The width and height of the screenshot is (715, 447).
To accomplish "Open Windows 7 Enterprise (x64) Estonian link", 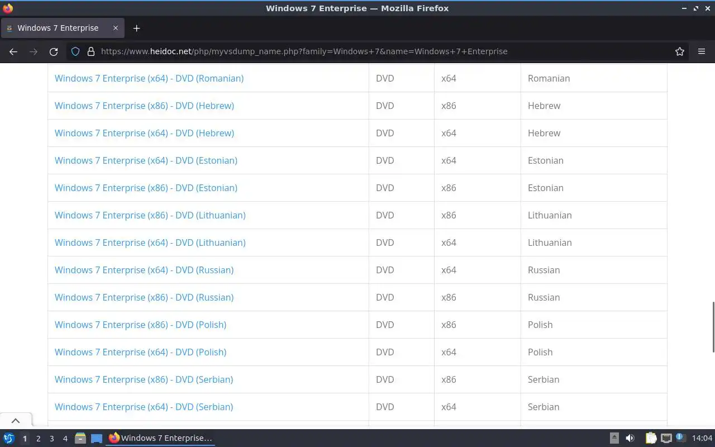I will (x=146, y=160).
